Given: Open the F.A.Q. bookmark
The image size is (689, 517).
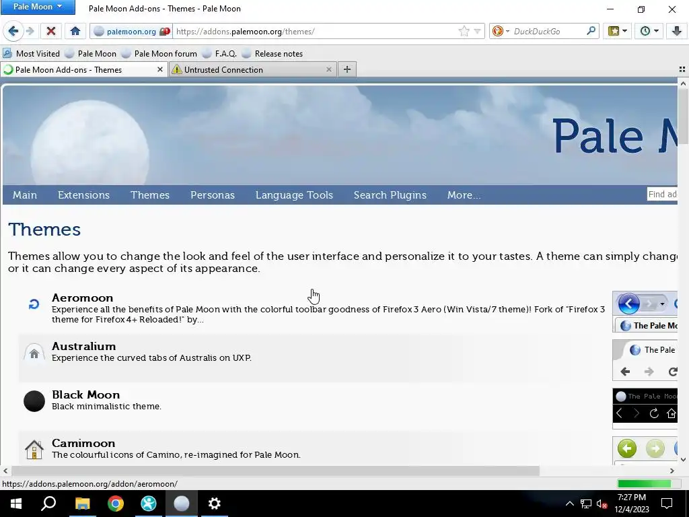Looking at the screenshot, I should pos(220,54).
